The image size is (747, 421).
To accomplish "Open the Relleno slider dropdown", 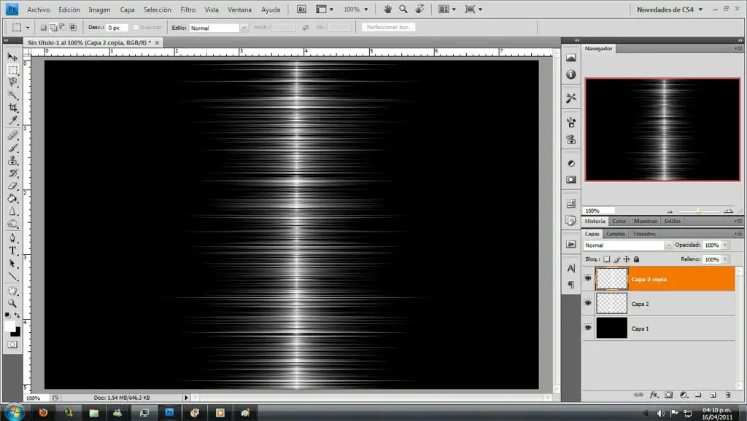I will point(725,259).
